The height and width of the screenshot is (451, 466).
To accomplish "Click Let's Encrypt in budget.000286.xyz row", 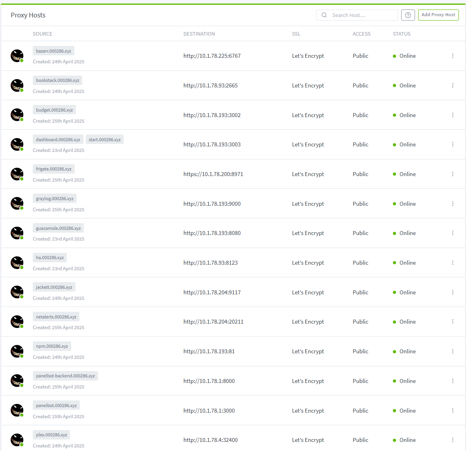I will (x=308, y=115).
